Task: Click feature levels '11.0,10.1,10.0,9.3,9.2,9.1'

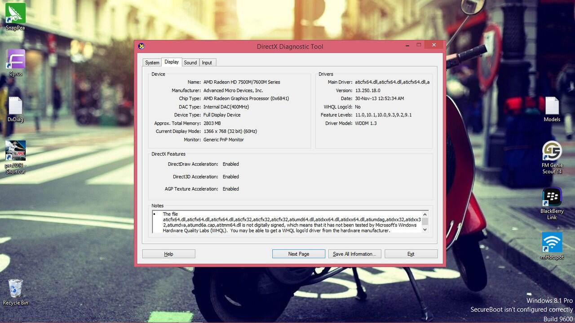Action: tap(383, 115)
